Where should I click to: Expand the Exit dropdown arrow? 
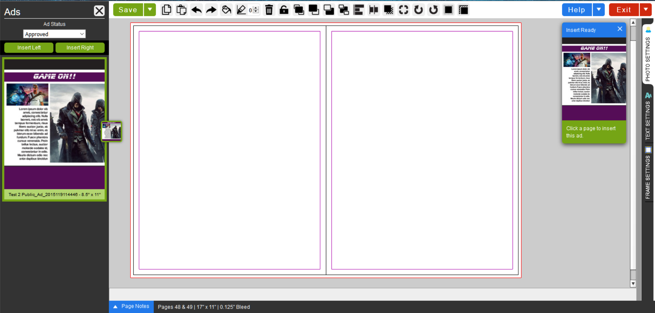click(x=646, y=10)
